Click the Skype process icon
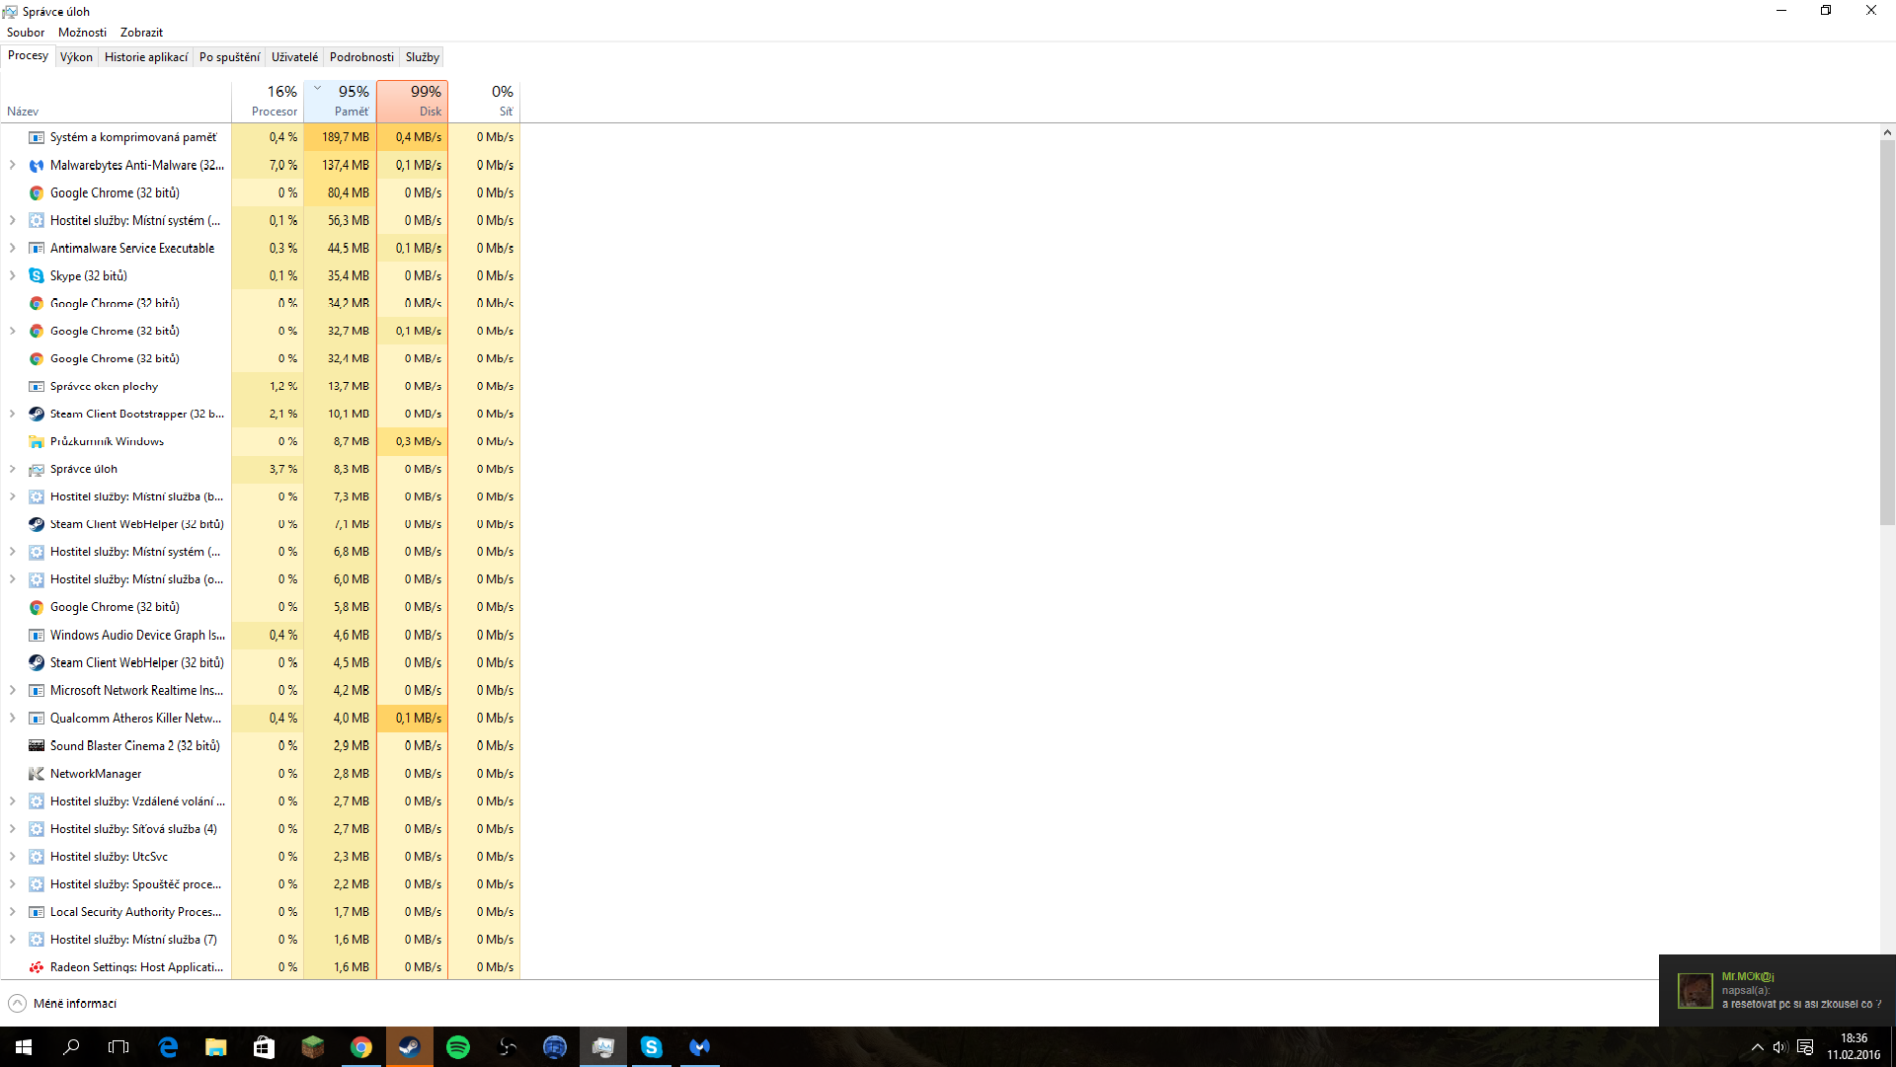1896x1067 pixels. (37, 276)
